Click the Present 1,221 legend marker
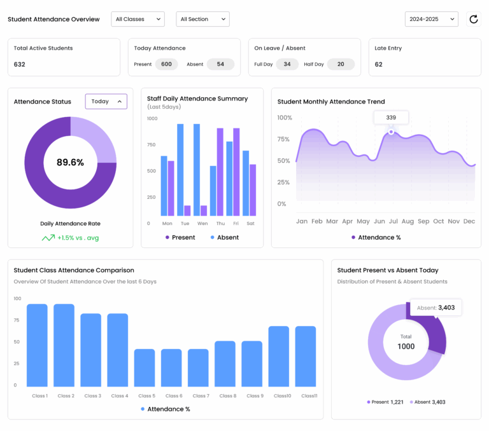Screen dimensions: 489x431 point(369,402)
